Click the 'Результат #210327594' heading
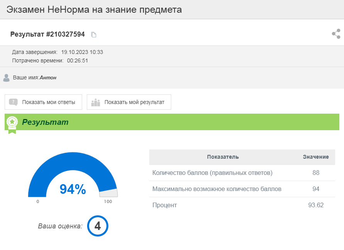Screen dimensions: 344x250 click(47, 34)
